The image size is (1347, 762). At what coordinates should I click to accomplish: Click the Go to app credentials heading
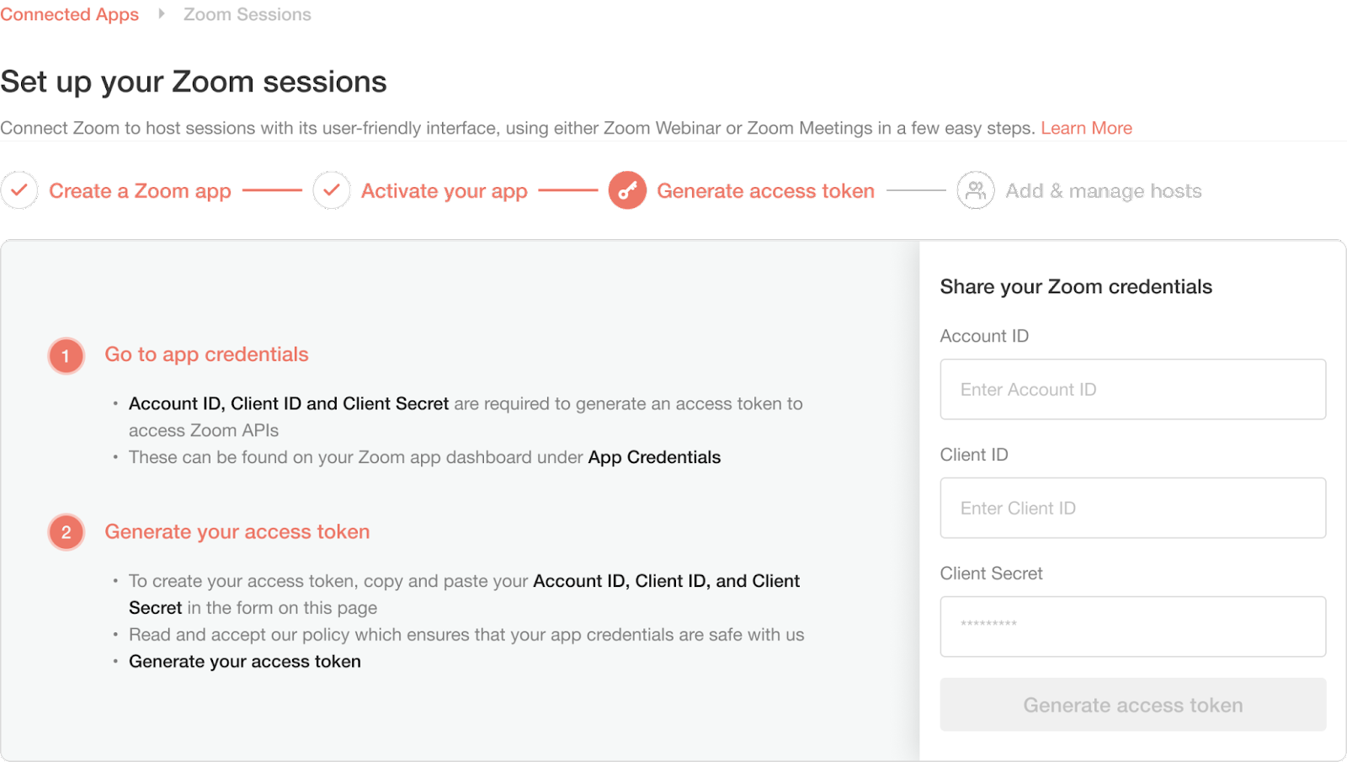(x=206, y=354)
